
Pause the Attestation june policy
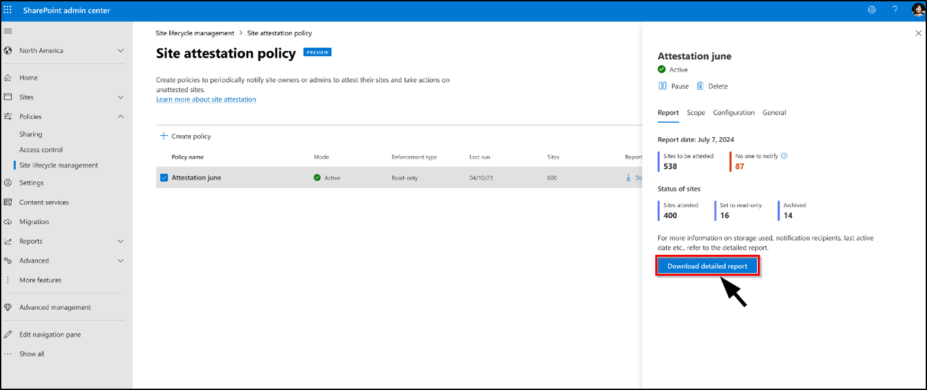point(673,86)
